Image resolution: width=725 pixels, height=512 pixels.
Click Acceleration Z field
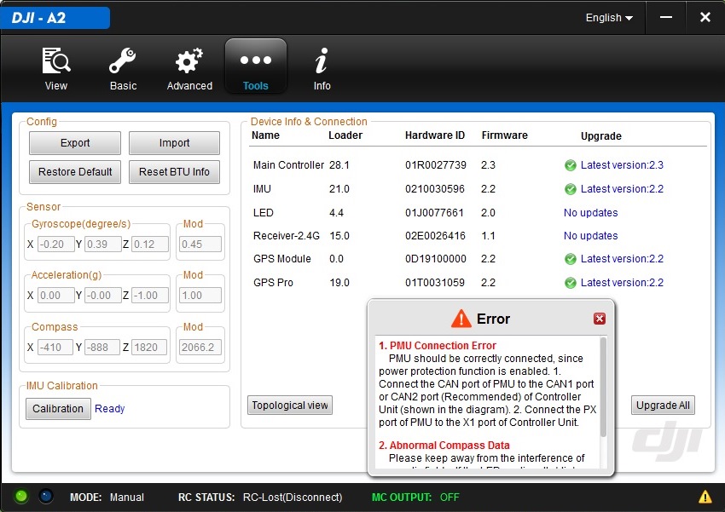pyautogui.click(x=150, y=295)
